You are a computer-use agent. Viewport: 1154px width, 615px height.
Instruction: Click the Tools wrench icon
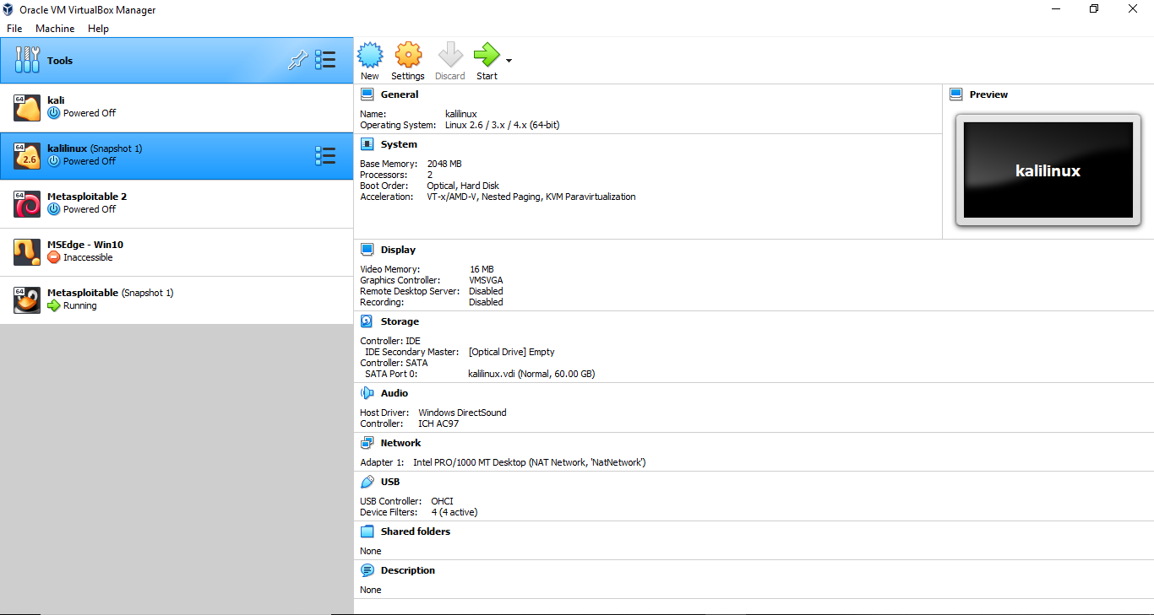pos(27,60)
